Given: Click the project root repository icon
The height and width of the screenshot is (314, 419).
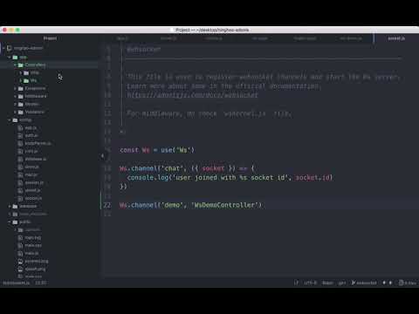Looking at the screenshot, I should (x=10, y=48).
